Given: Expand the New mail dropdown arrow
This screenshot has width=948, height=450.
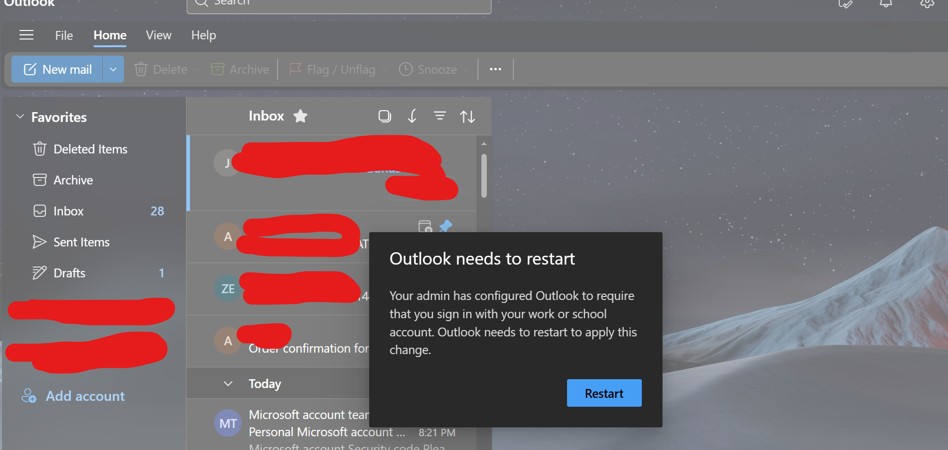Looking at the screenshot, I should tap(113, 69).
